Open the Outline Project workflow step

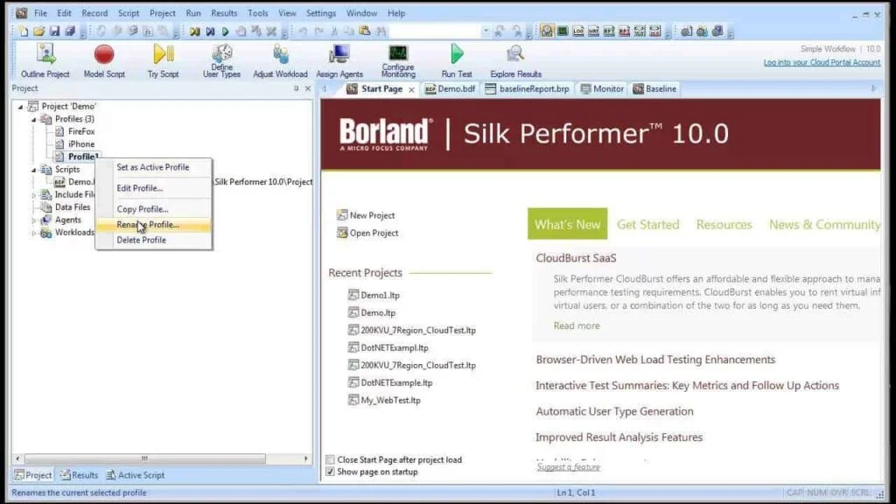45,61
